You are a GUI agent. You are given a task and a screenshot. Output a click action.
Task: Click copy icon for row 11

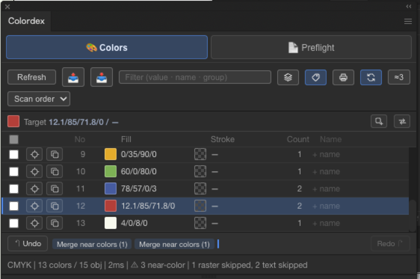55,189
